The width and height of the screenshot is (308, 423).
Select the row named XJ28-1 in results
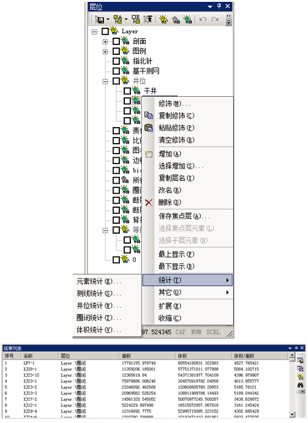(146, 369)
